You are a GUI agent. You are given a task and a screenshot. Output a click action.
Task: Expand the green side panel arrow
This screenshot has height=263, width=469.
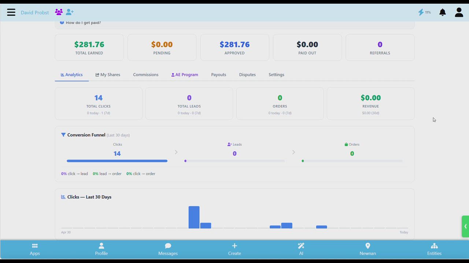tap(465, 226)
